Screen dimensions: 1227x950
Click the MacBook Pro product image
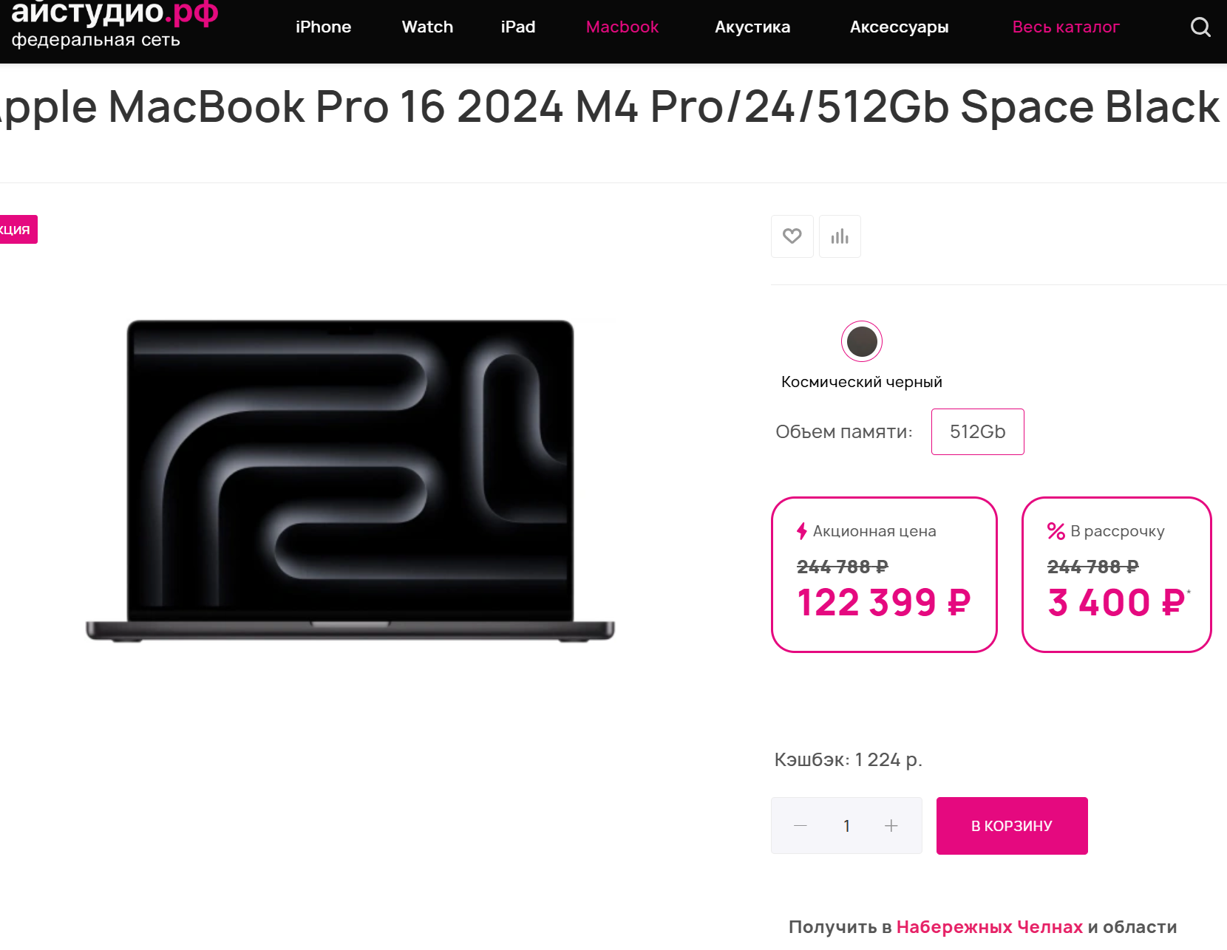pyautogui.click(x=350, y=480)
